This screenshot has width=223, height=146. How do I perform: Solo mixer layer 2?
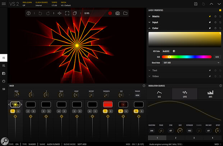click(x=33, y=111)
